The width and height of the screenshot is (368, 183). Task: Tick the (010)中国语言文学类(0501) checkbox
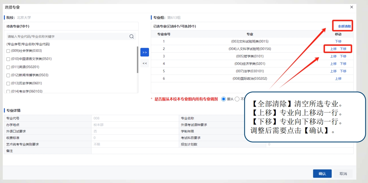point(8,59)
